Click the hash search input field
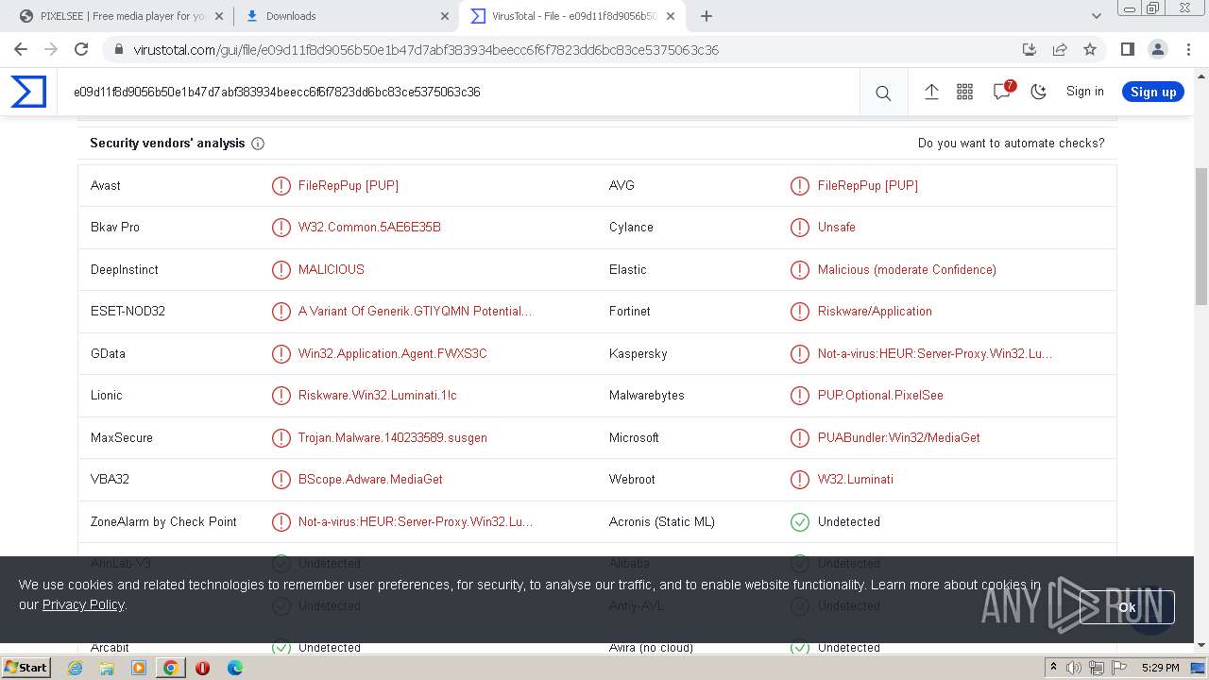Viewport: 1209px width, 680px height. click(458, 92)
